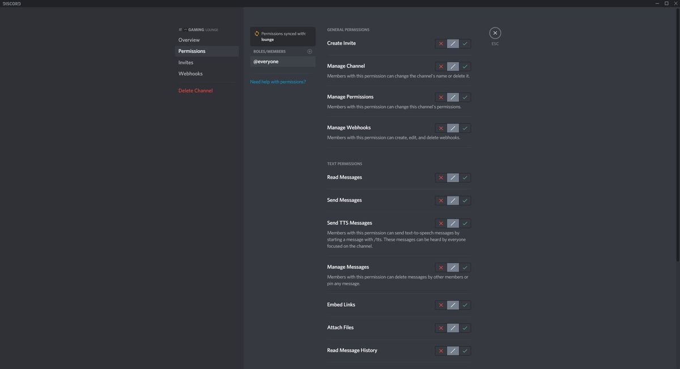Click the Need help with permissions link
Image resolution: width=680 pixels, height=369 pixels.
pos(278,81)
